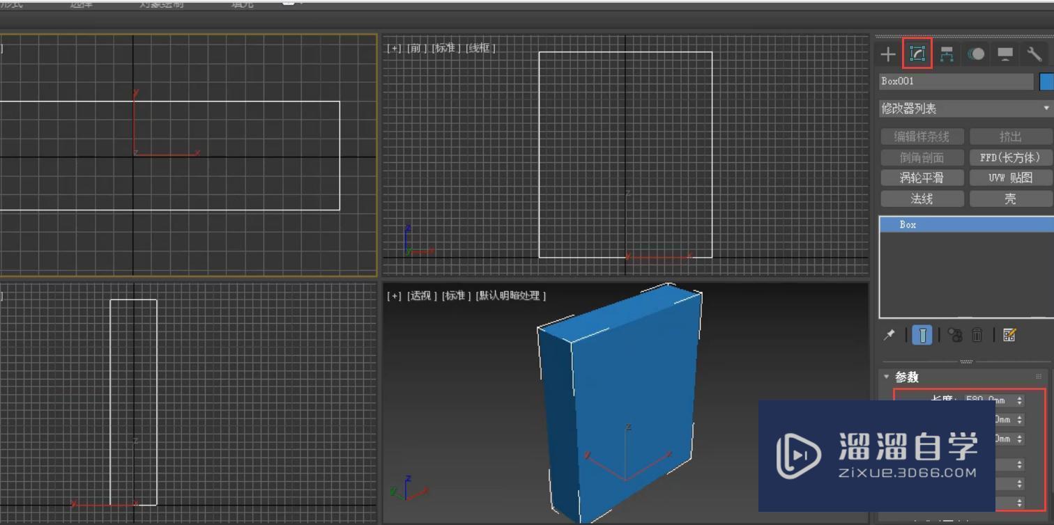Screen dimensions: 1054x525
Task: Open the [线框] shading menu
Action: coord(480,48)
